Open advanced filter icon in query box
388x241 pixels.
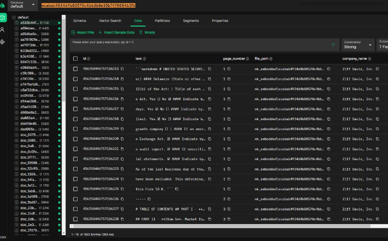[x=333, y=45]
